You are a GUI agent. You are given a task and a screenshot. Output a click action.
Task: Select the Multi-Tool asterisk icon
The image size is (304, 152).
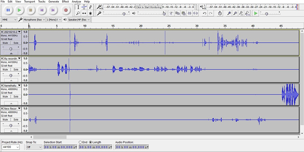coord(90,14)
